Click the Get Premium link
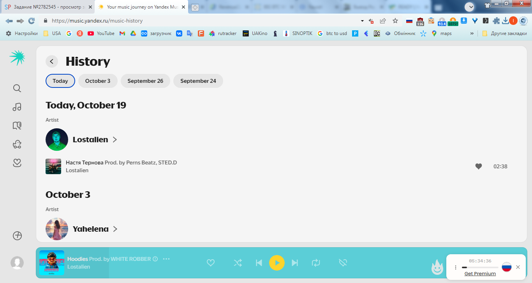Viewport: 532px width, 283px height. coord(480,274)
